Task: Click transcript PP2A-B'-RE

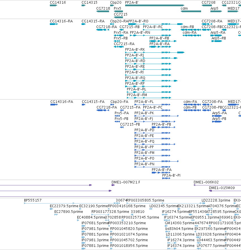Action: coord(148,69)
